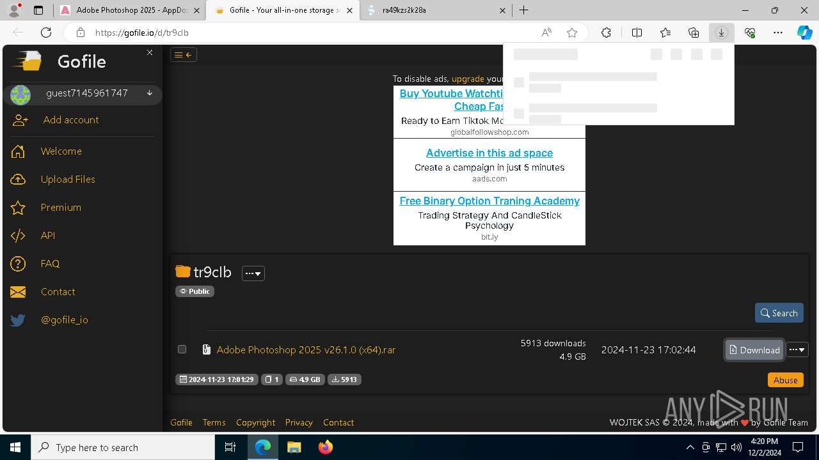
Task: Expand the guest7145961747 account dropdown
Action: [x=150, y=93]
